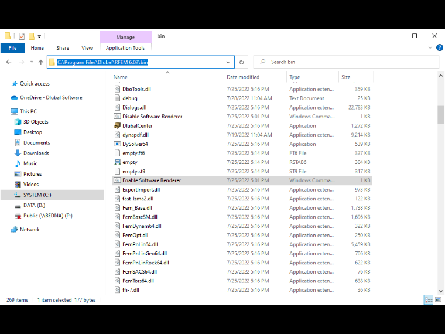Open 3D Objects folder in navigation pane
The image size is (445, 334).
[x=36, y=122]
